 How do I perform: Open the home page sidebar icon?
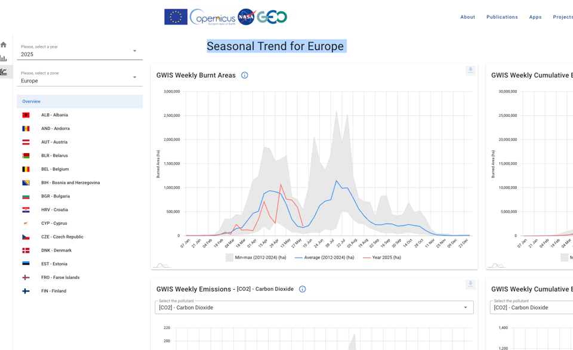point(4,45)
